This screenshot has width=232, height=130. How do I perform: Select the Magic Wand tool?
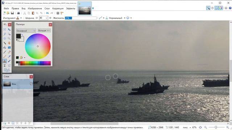click(x=5, y=43)
